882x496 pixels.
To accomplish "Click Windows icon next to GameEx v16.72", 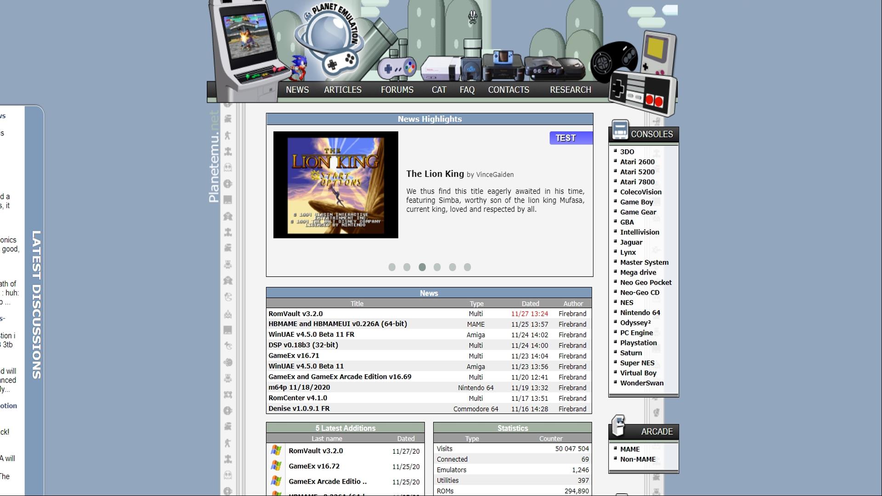I will coord(276,466).
